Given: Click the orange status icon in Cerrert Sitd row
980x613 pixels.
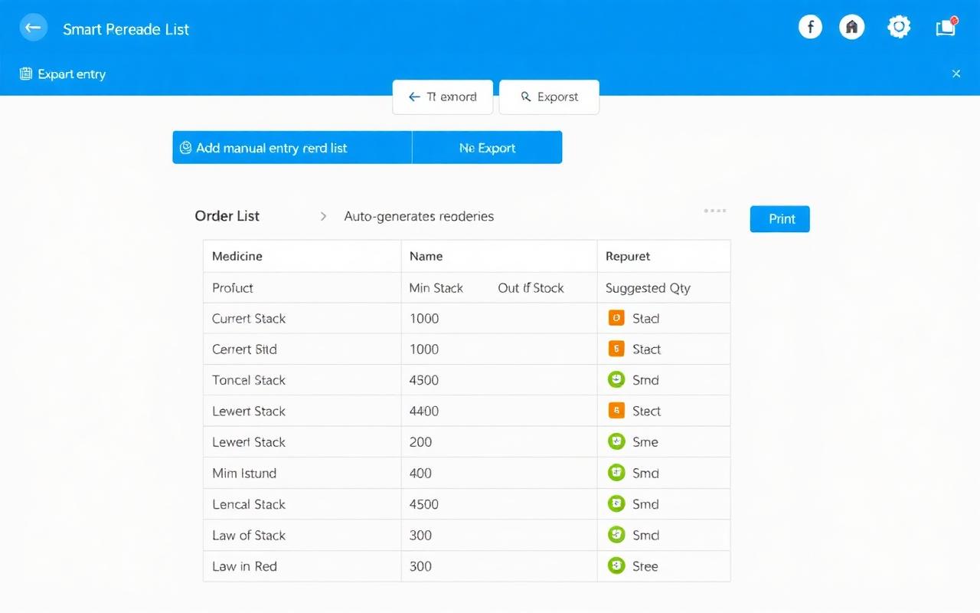Looking at the screenshot, I should click(616, 349).
